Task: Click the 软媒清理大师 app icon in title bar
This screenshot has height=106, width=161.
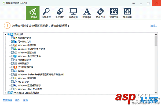Action: tap(4, 3)
